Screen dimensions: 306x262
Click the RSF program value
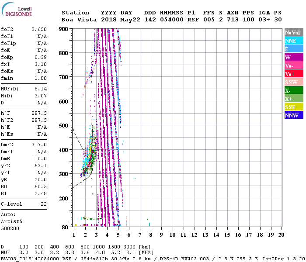coord(193,20)
